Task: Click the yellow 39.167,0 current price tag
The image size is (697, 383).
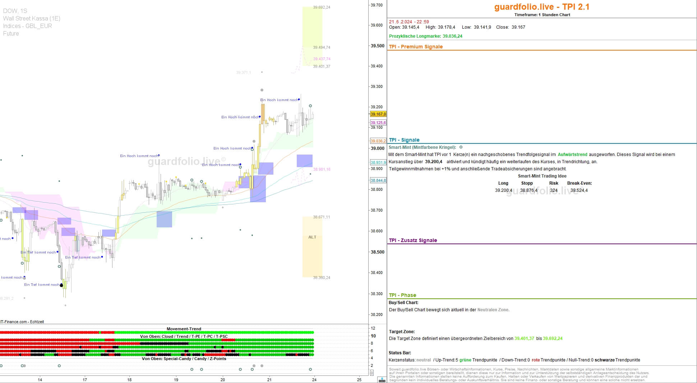Action: coord(378,114)
